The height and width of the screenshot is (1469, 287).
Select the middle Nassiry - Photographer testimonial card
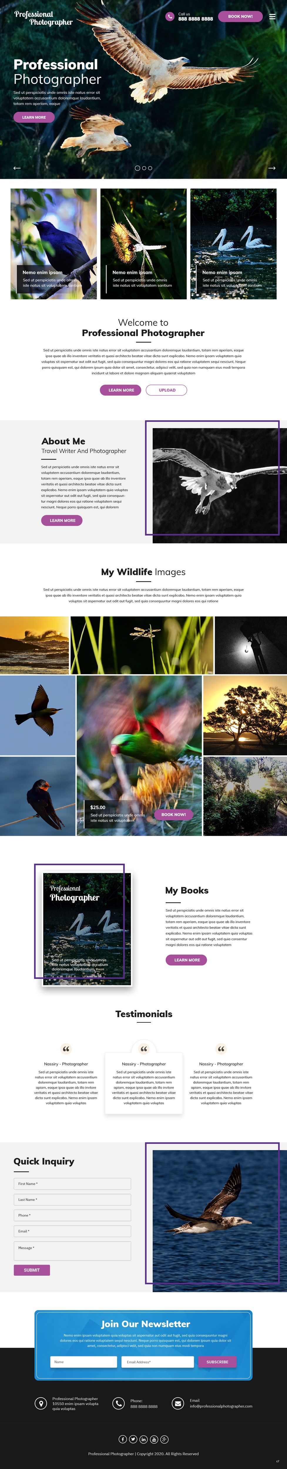click(144, 1083)
